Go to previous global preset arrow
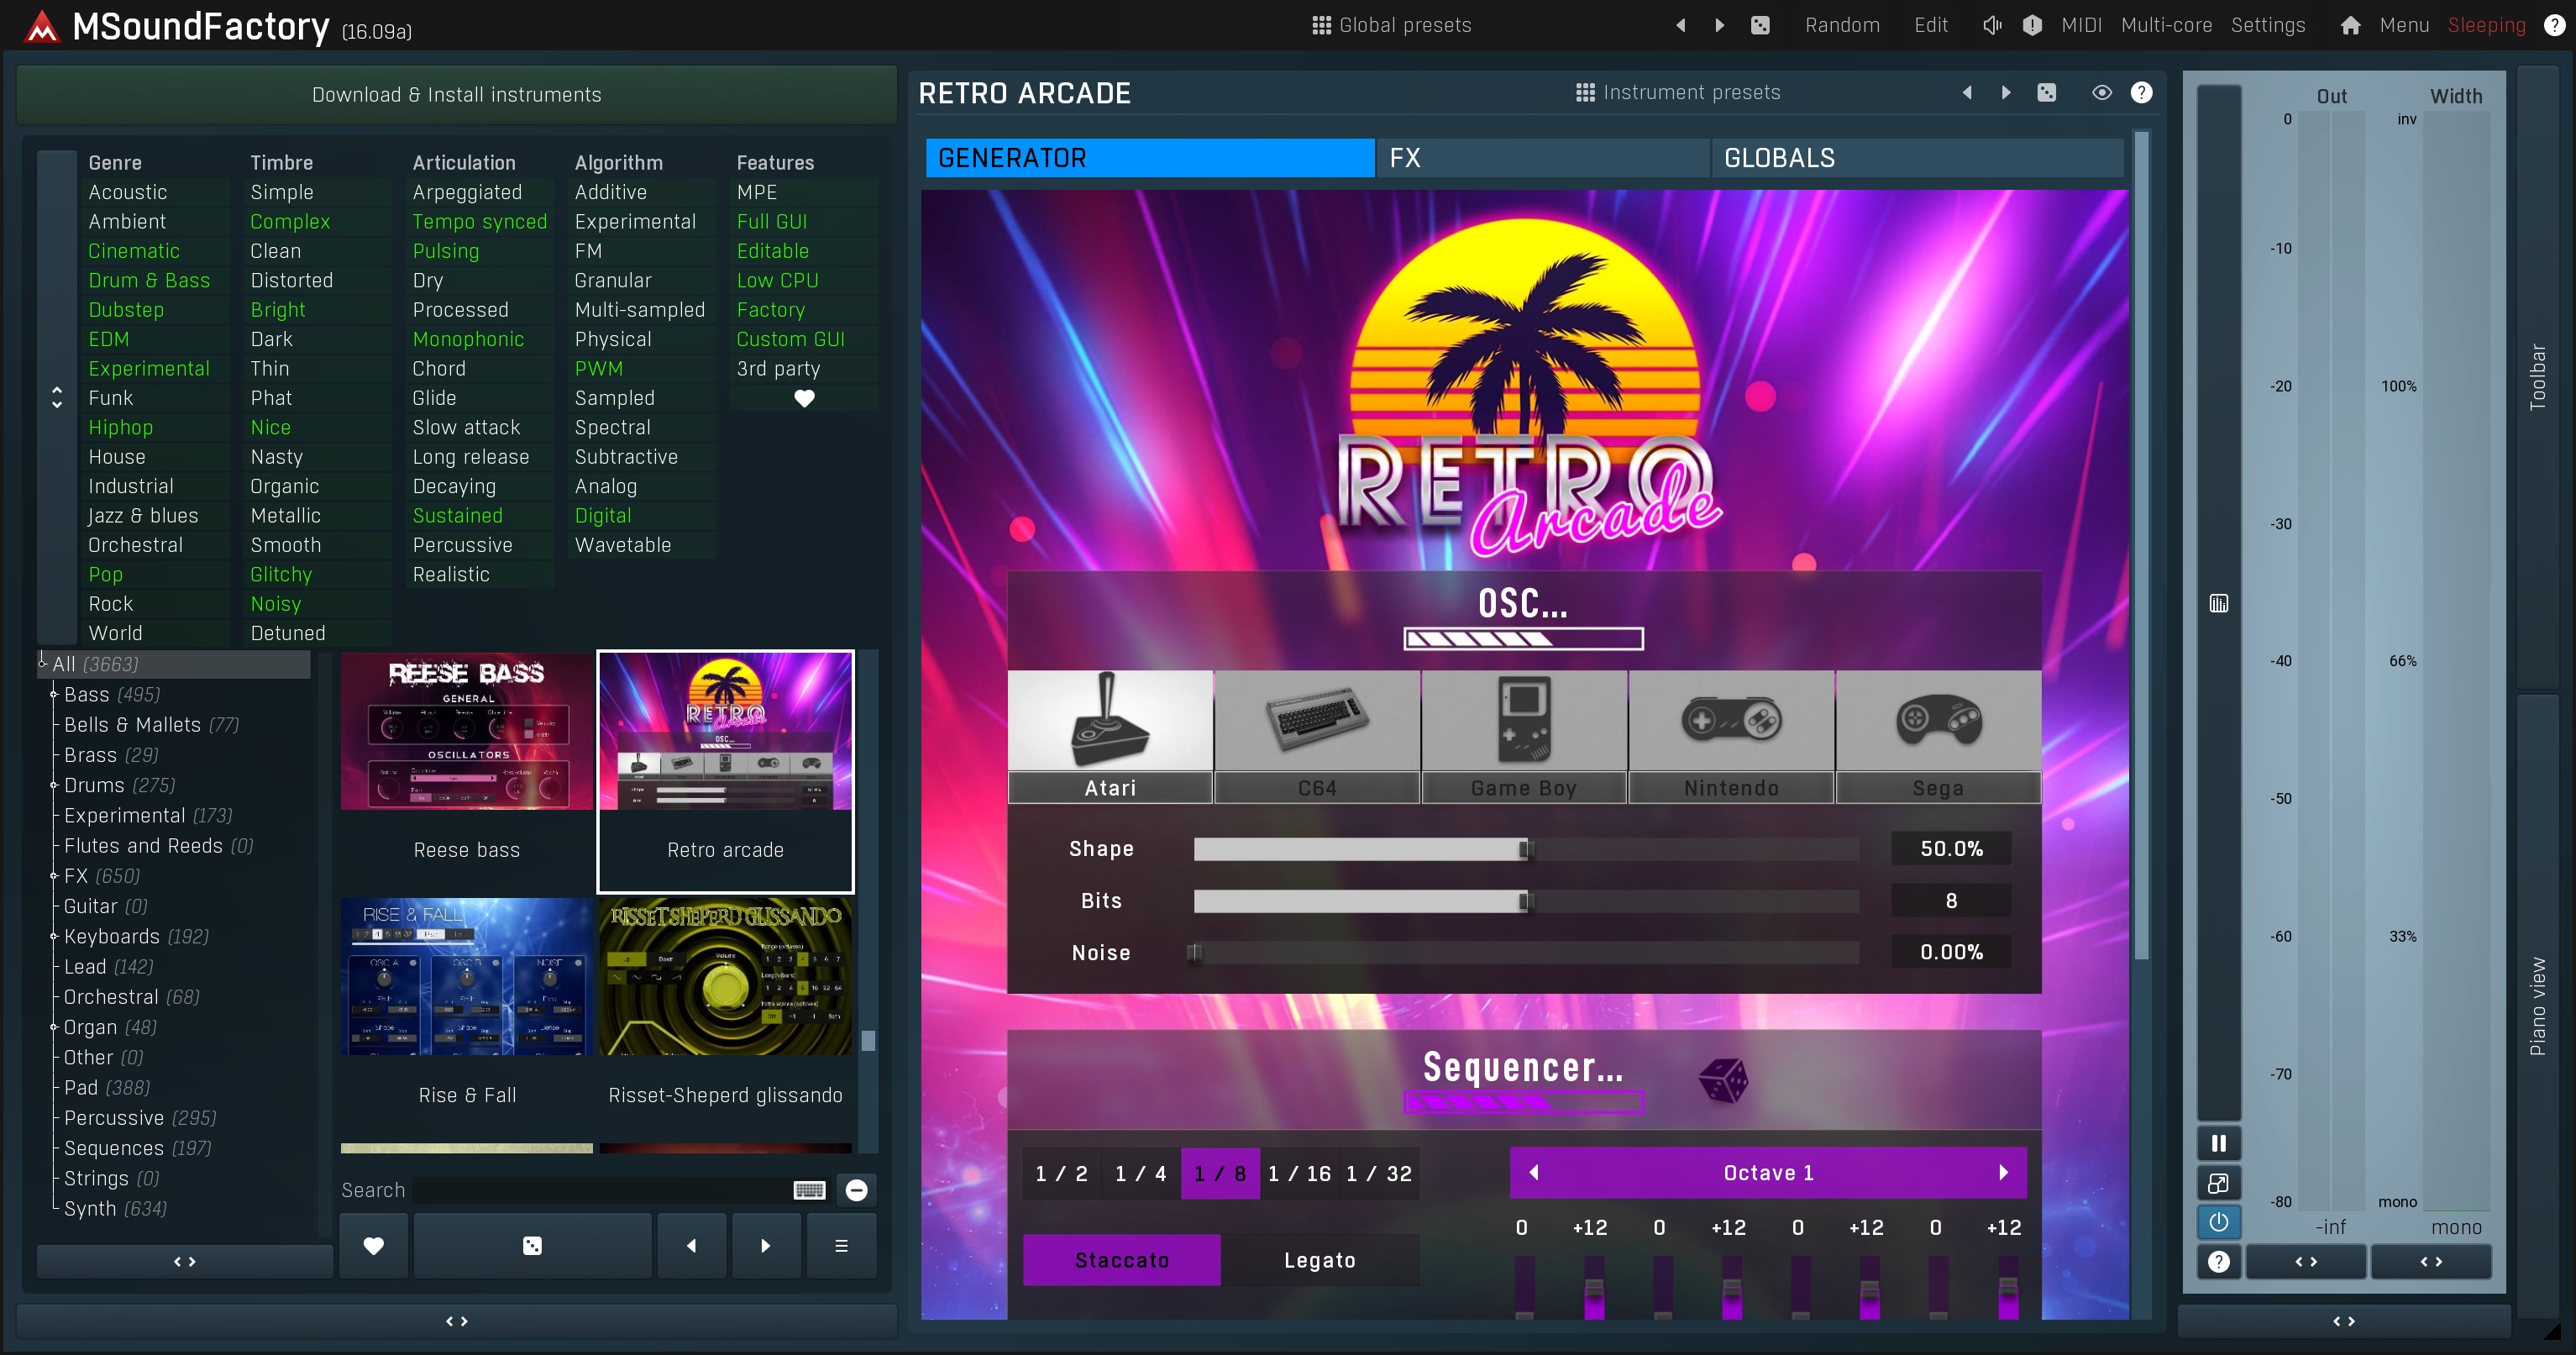Image resolution: width=2576 pixels, height=1355 pixels. pyautogui.click(x=1681, y=25)
